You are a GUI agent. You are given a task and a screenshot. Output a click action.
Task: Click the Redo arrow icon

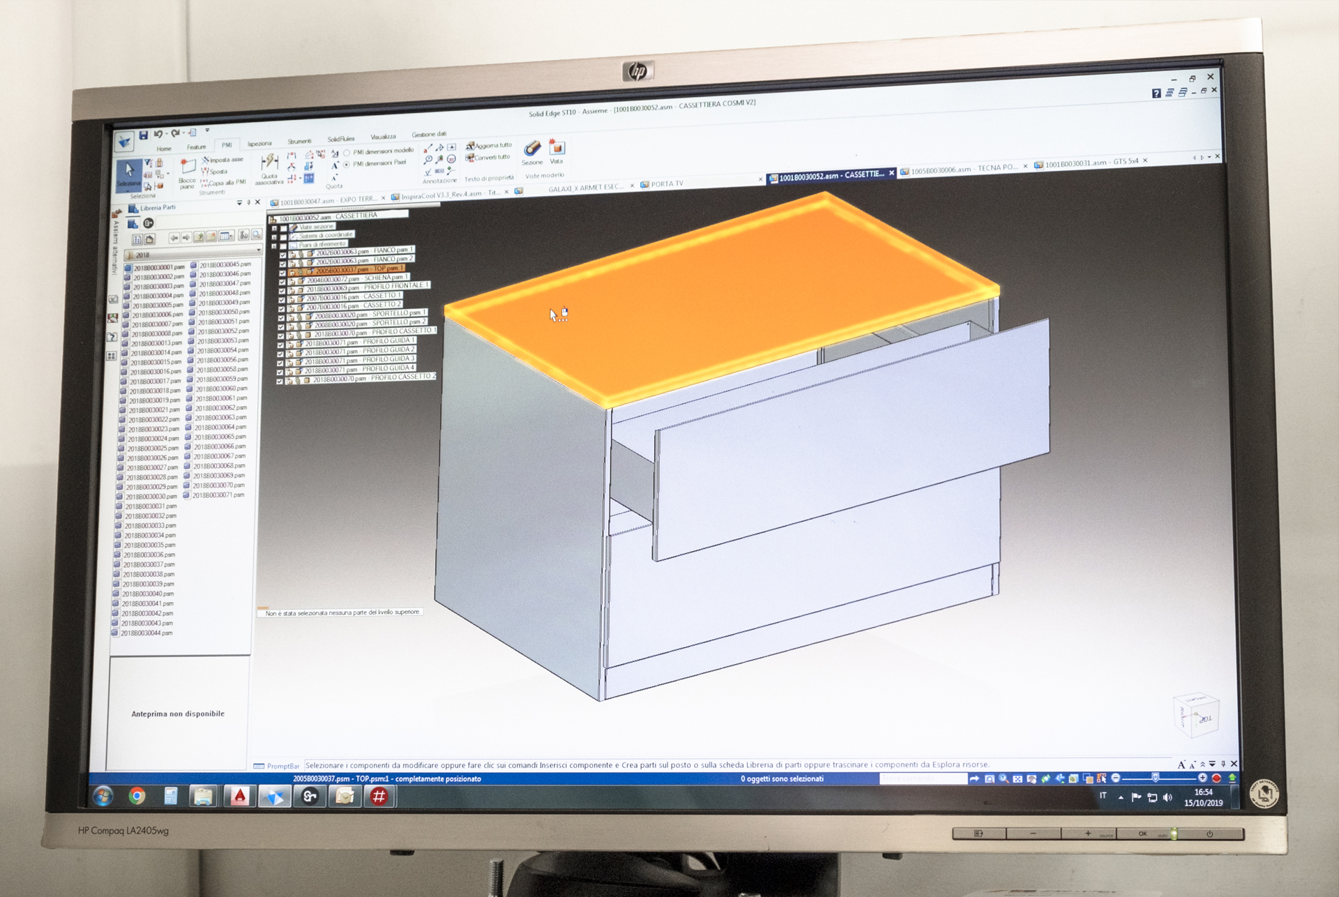coord(176,133)
